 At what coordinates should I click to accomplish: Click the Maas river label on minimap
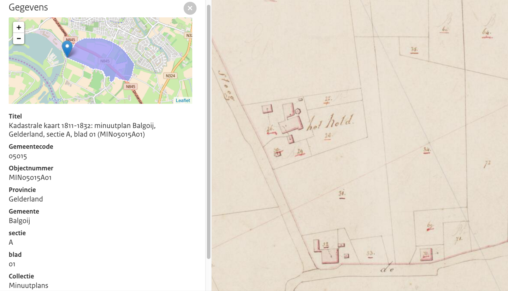[x=55, y=100]
